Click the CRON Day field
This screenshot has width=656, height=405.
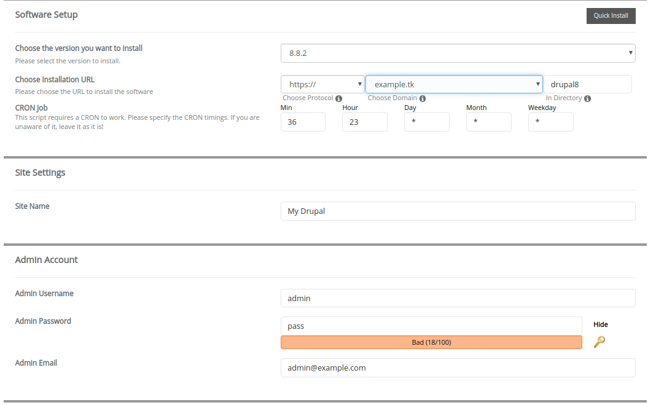pos(427,122)
